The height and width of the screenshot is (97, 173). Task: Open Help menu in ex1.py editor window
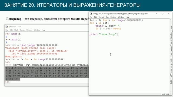(x=127, y=17)
